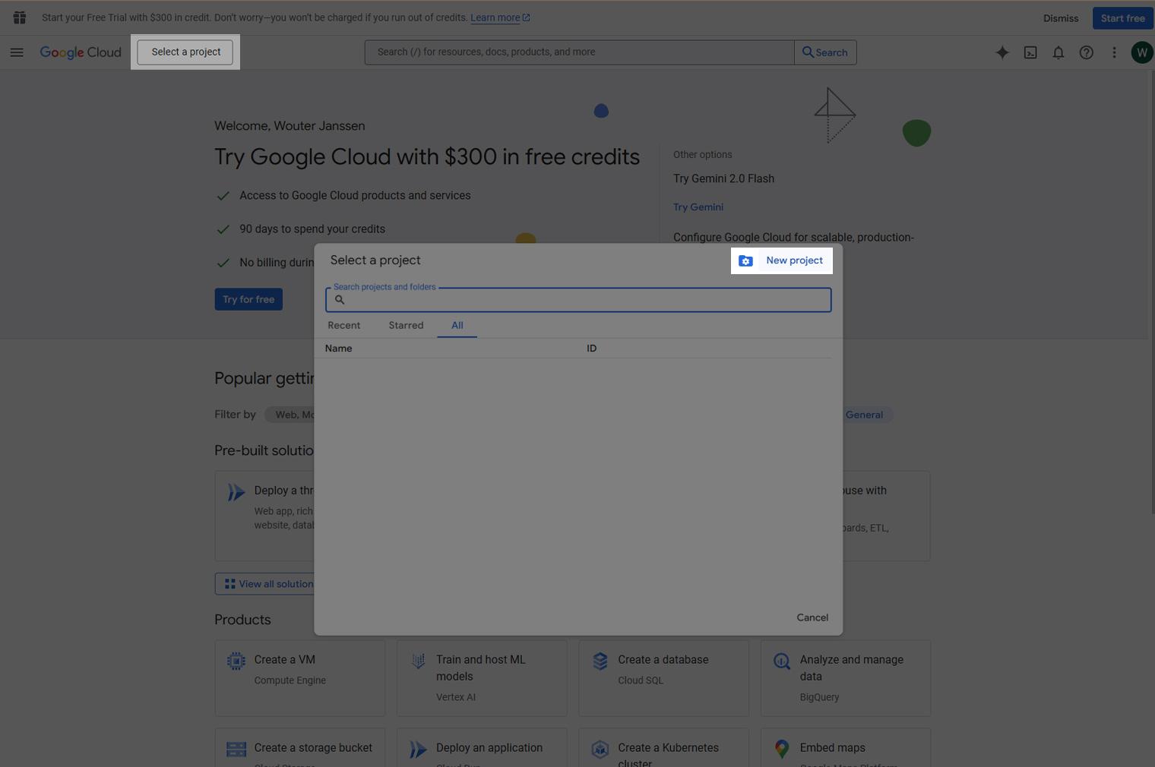Click the account avatar W

click(1141, 52)
